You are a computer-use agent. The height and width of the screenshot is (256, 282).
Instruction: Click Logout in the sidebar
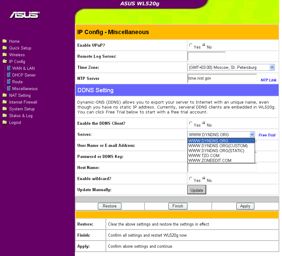15,123
